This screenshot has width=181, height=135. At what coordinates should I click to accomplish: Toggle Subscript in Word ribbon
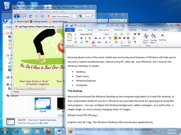100,38
